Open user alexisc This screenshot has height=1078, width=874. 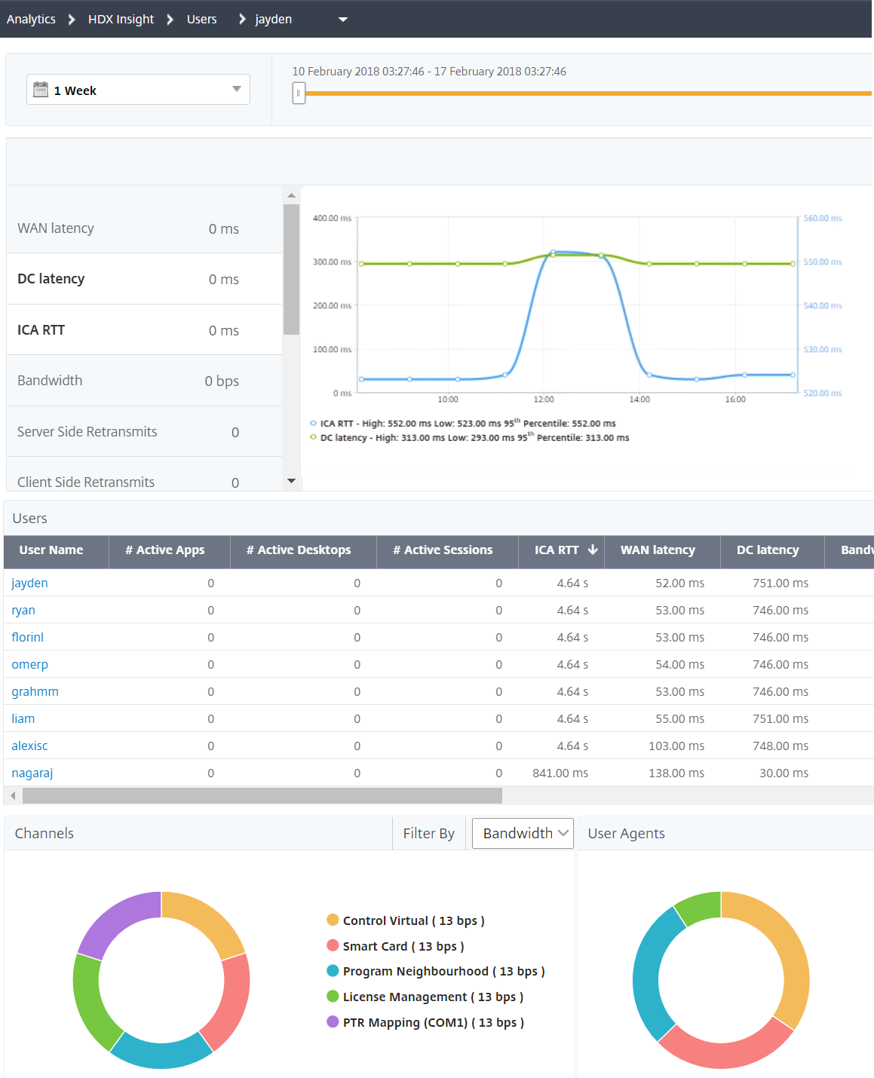point(29,746)
